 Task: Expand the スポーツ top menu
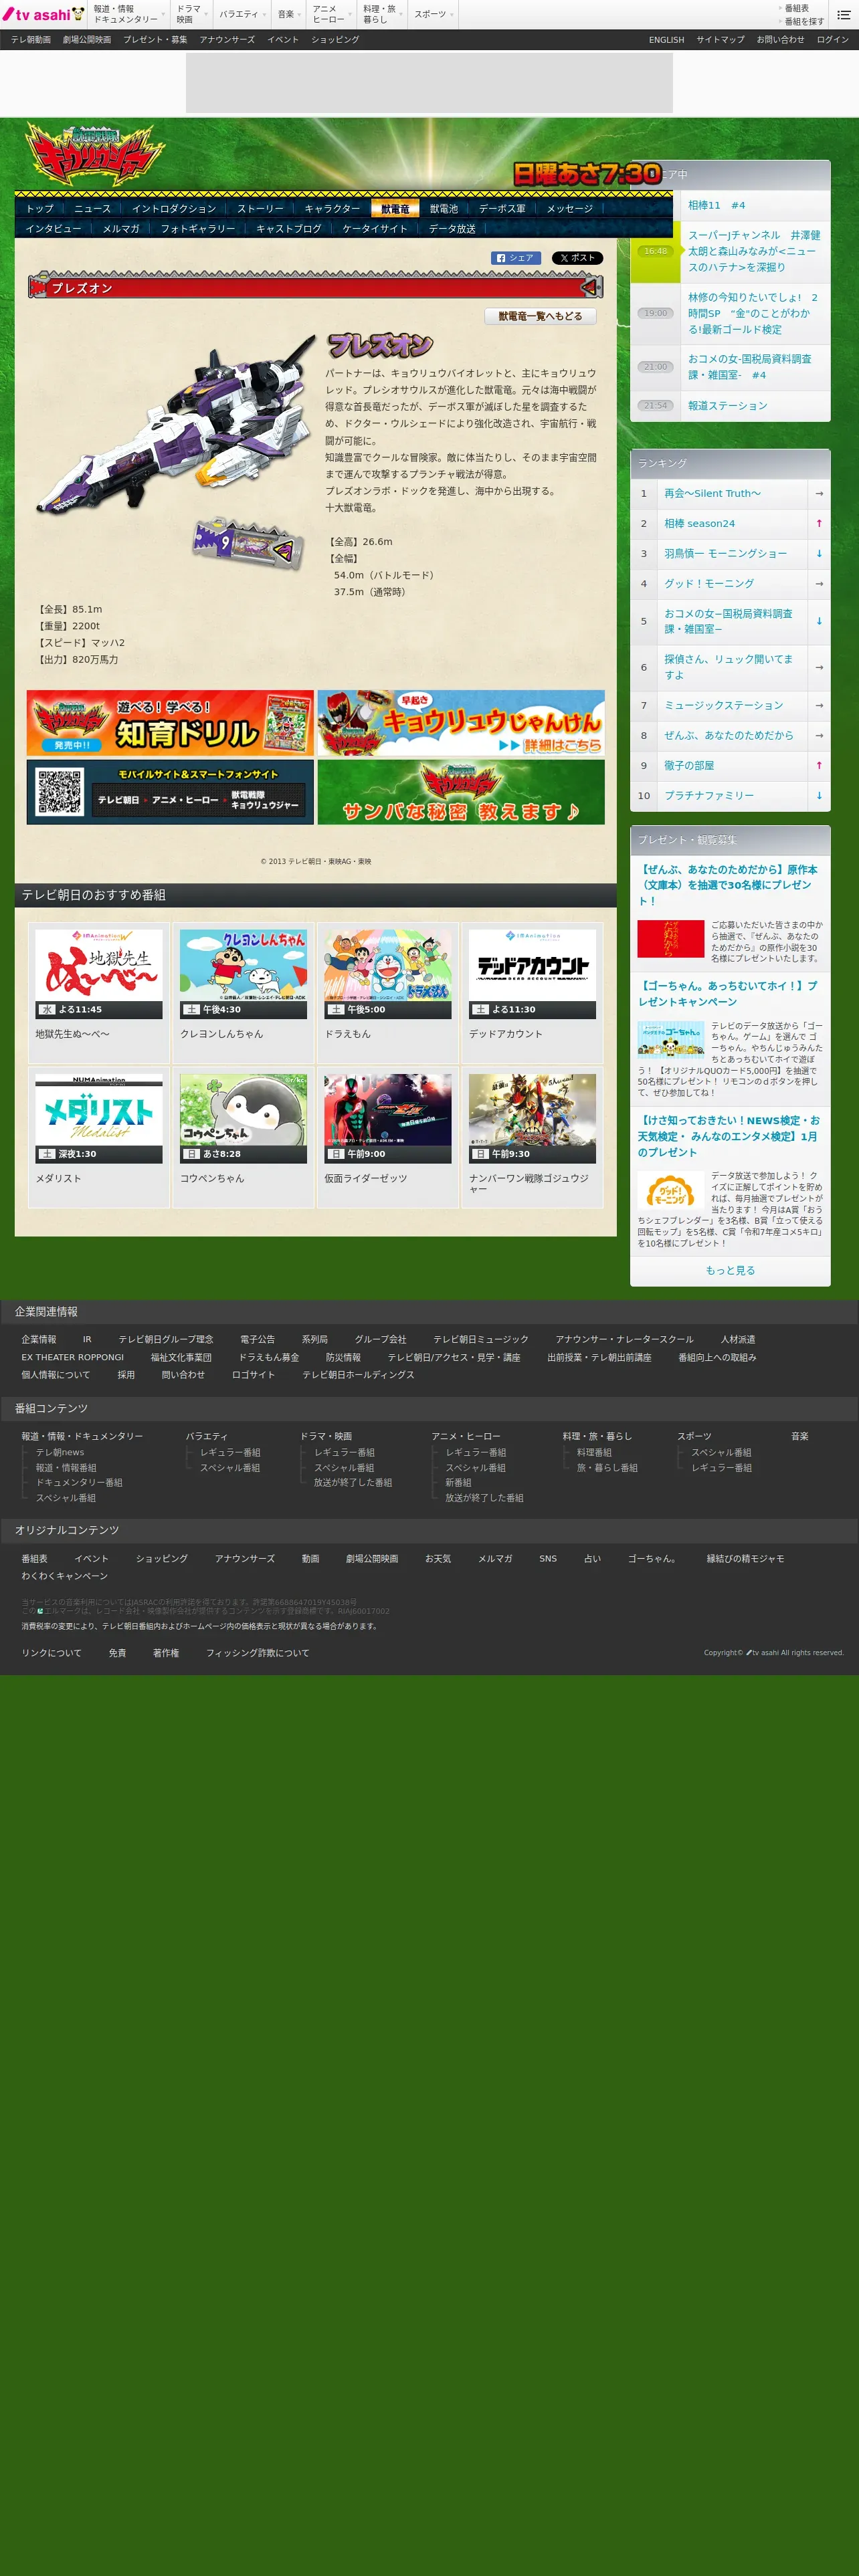click(x=432, y=14)
